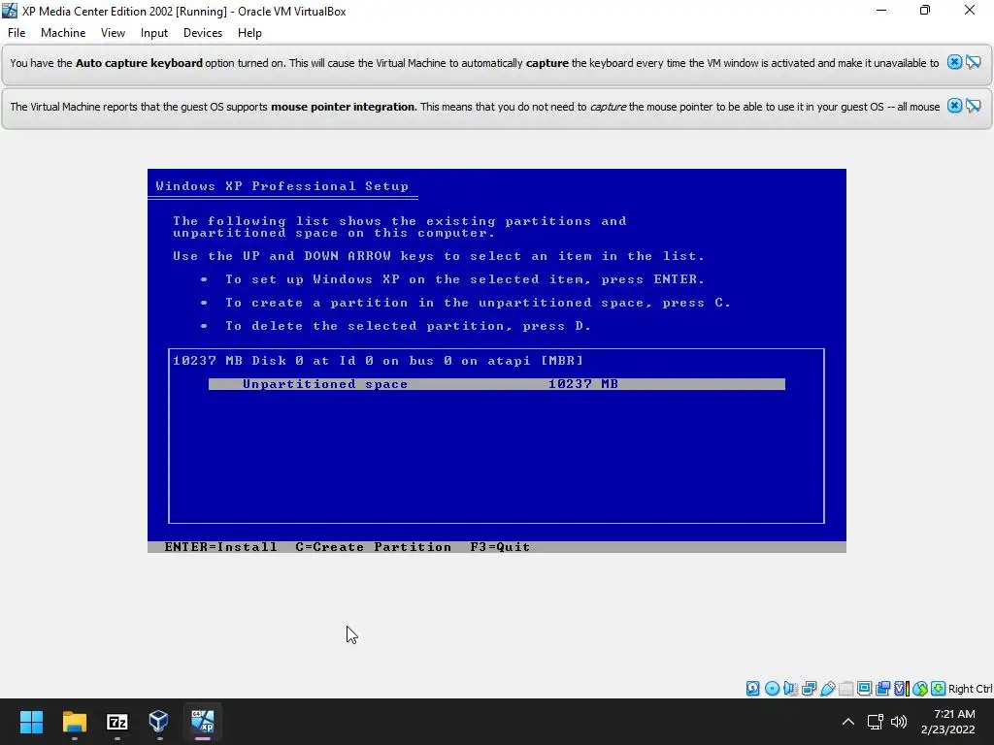The width and height of the screenshot is (994, 745).
Task: Minimize the VirtualBox window
Action: tap(881, 10)
